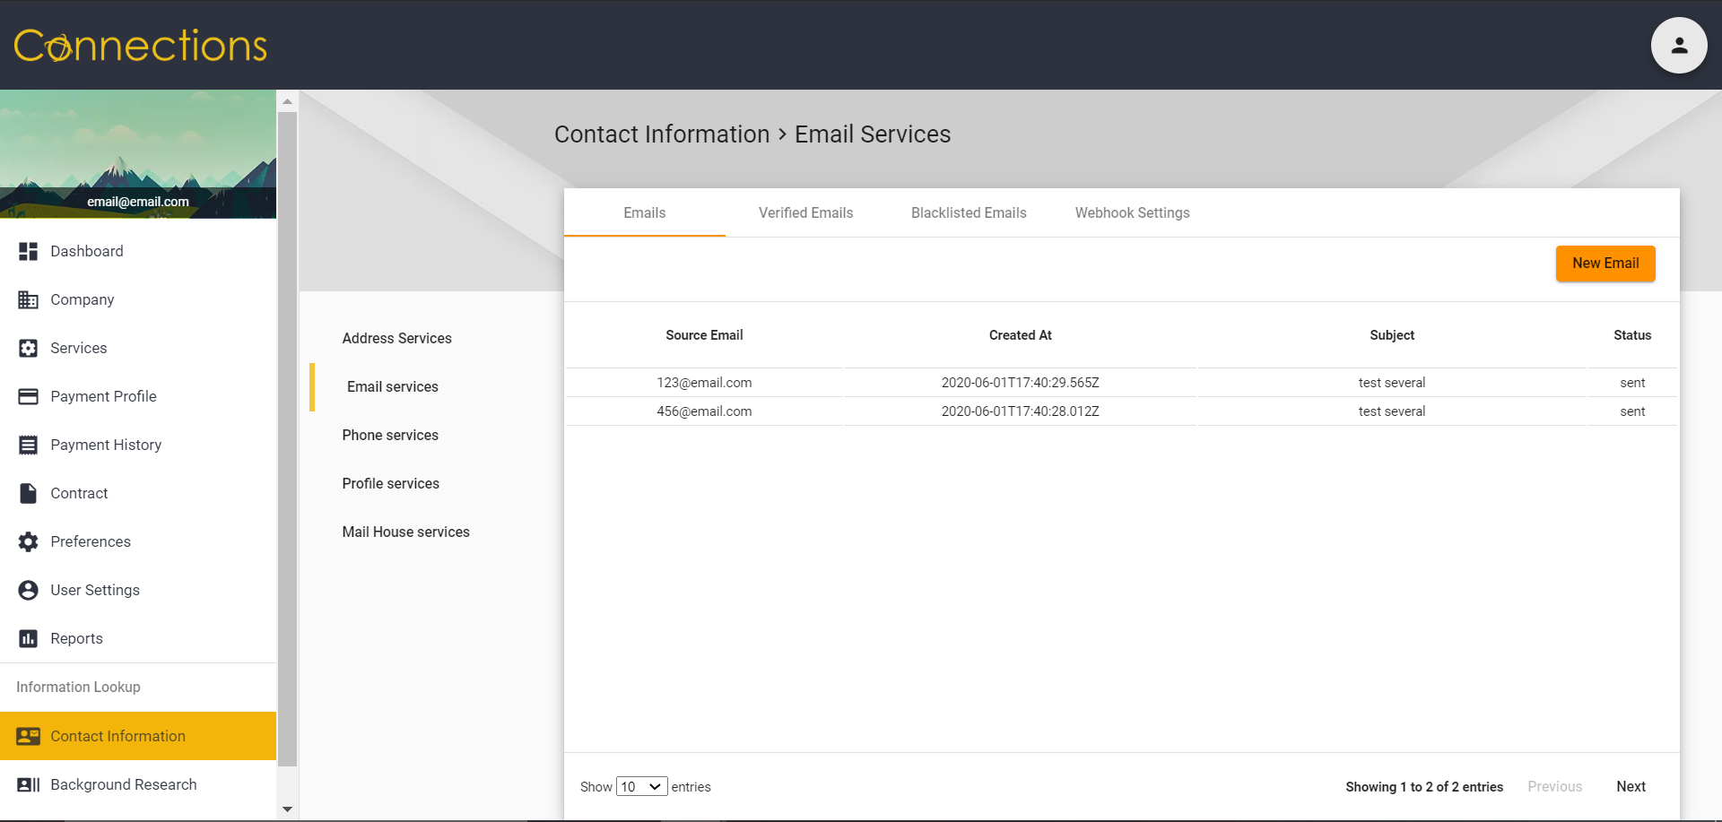Click the Company building icon
This screenshot has height=822, width=1722.
click(x=28, y=299)
